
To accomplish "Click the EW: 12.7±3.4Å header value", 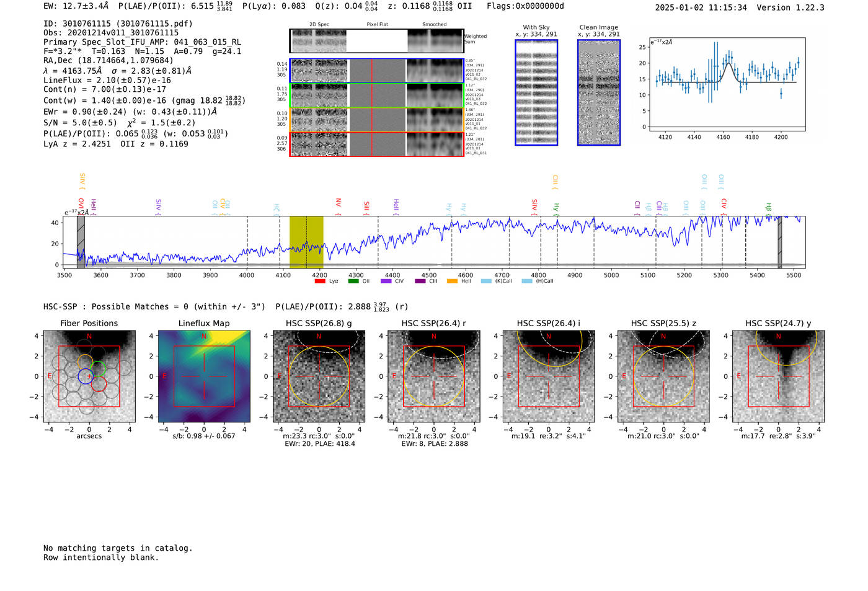I will (x=76, y=6).
